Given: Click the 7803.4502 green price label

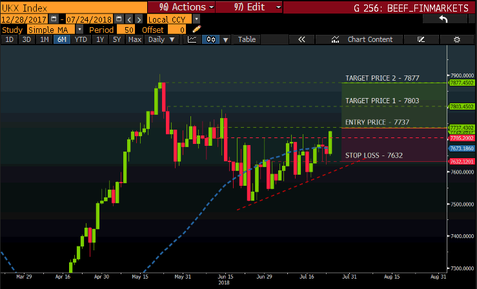Looking at the screenshot, I should point(462,106).
